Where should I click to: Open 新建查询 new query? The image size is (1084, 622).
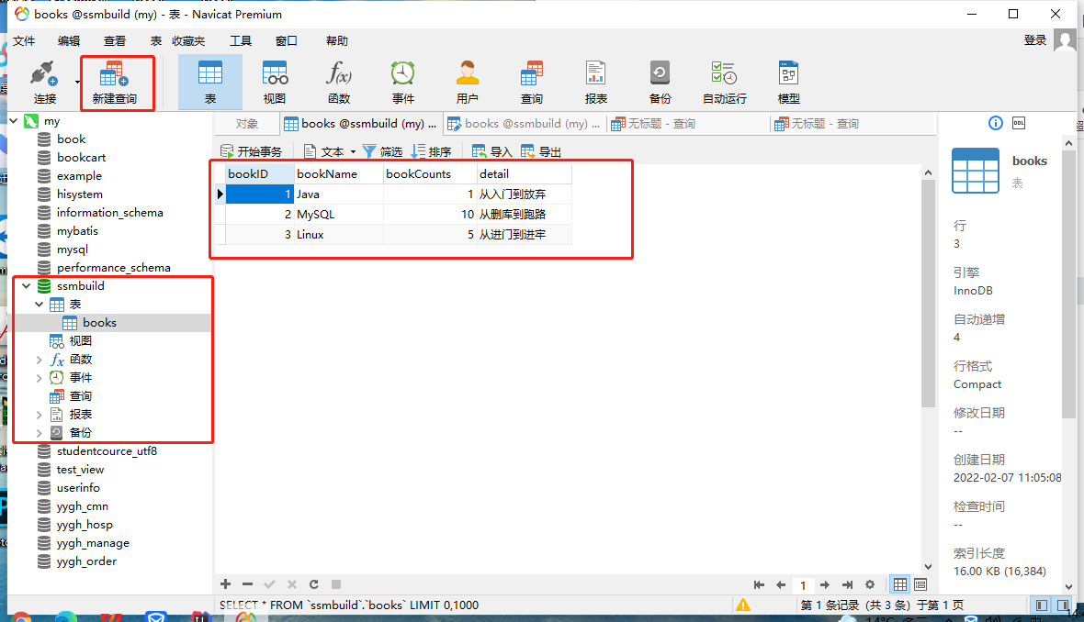pyautogui.click(x=115, y=83)
